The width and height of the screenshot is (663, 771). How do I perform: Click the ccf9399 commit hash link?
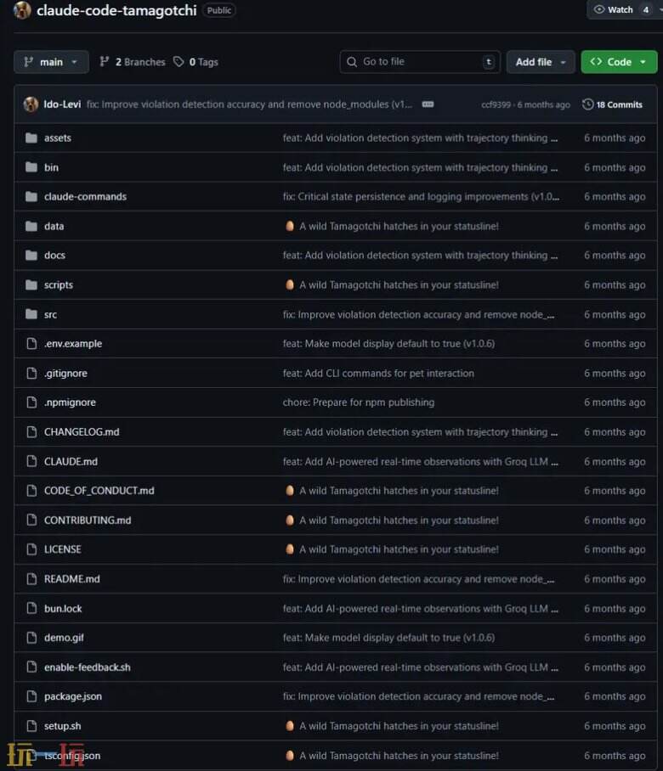(496, 105)
